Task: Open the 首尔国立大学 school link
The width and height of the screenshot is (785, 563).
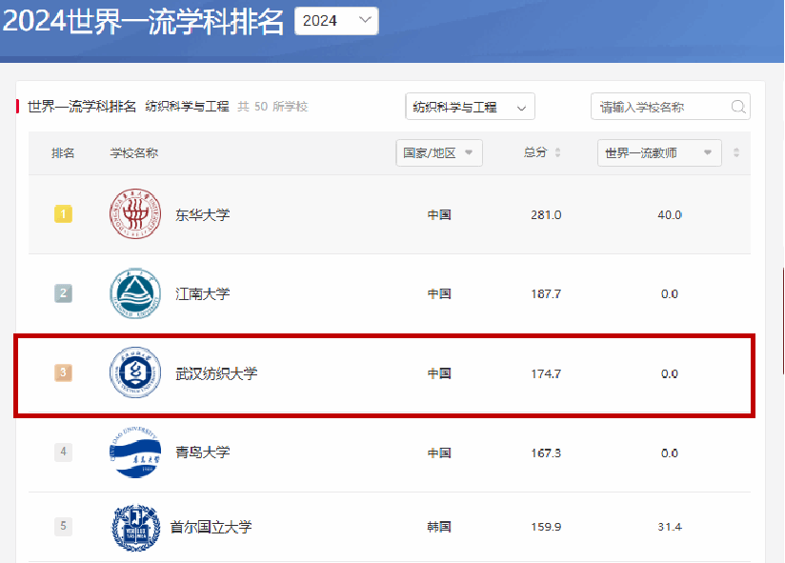Action: [x=211, y=527]
